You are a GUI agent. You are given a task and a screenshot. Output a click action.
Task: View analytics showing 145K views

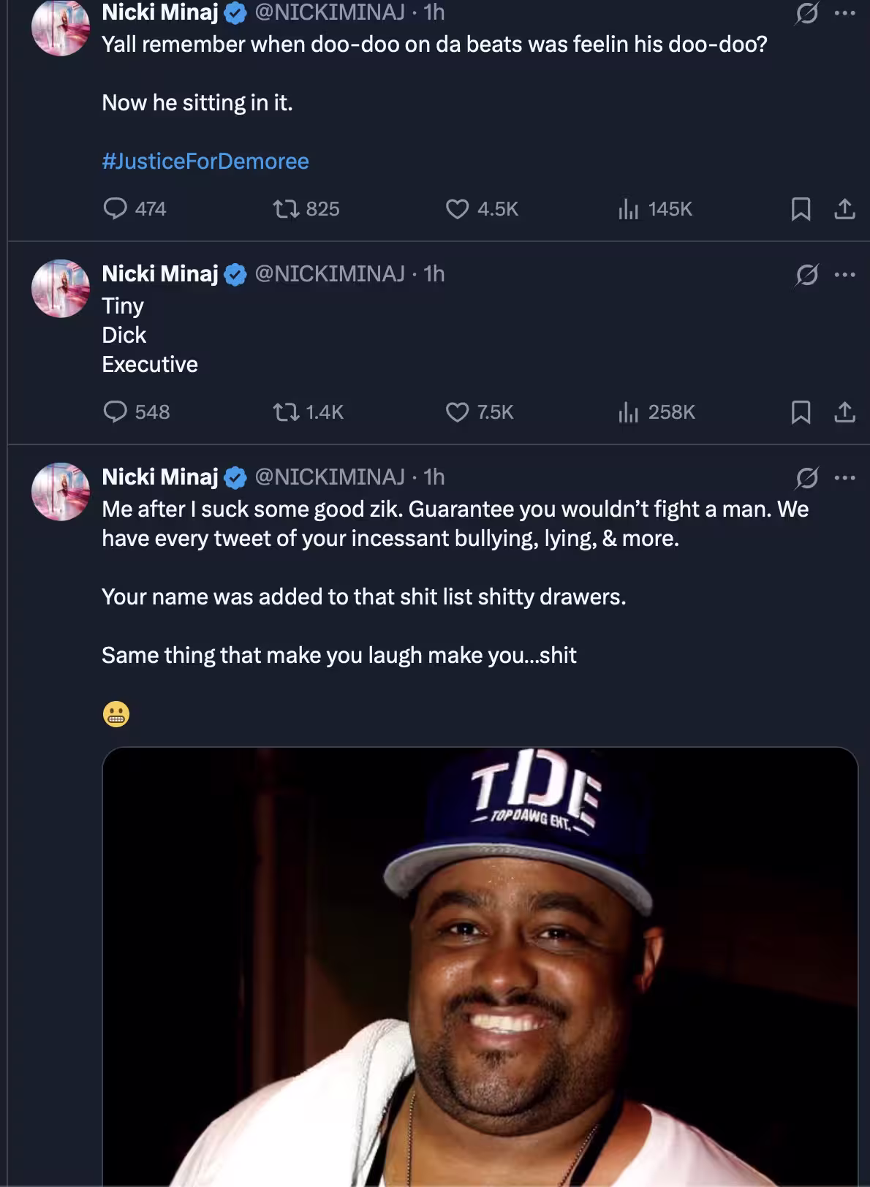(655, 209)
